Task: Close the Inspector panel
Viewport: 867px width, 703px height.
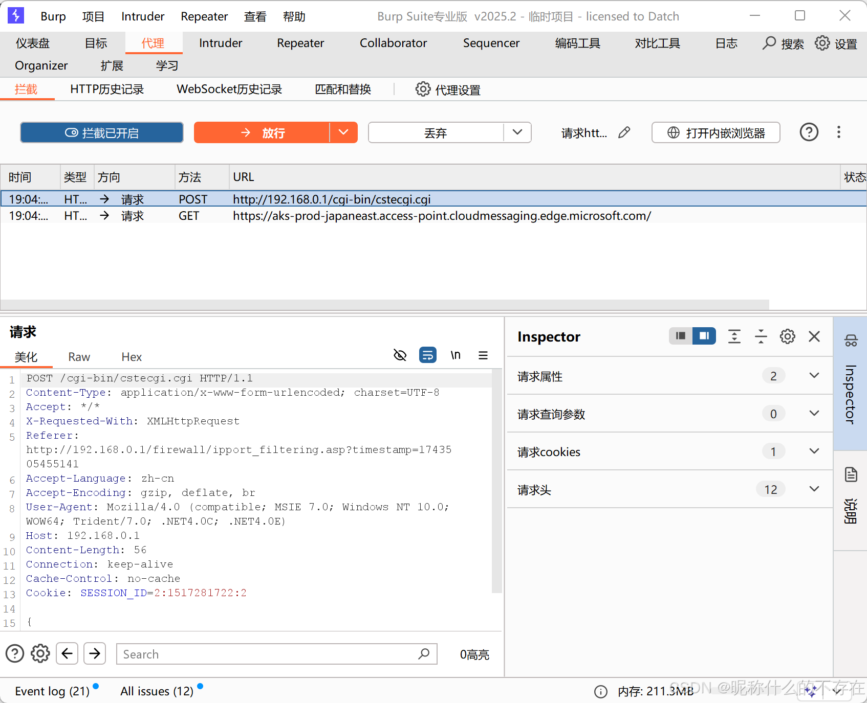Action: coord(814,336)
